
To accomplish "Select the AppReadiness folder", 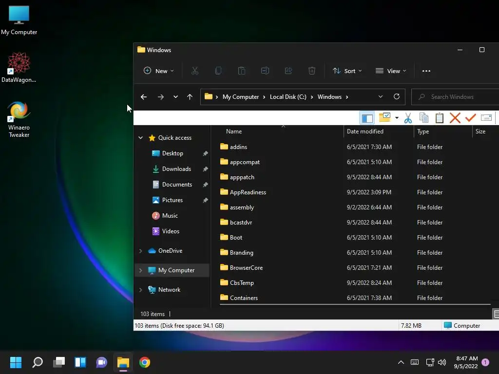I will [248, 192].
